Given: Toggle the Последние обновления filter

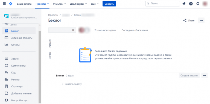Looking at the screenshot, I should [135, 30].
